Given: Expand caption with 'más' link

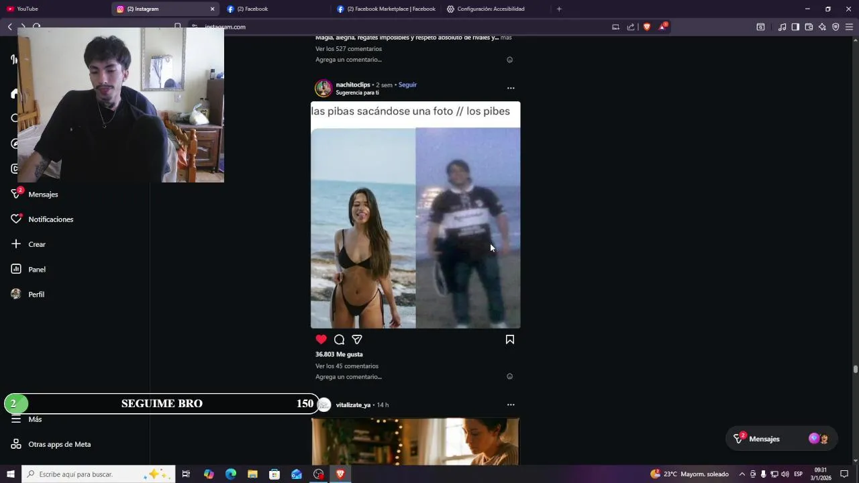Looking at the screenshot, I should 506,38.
